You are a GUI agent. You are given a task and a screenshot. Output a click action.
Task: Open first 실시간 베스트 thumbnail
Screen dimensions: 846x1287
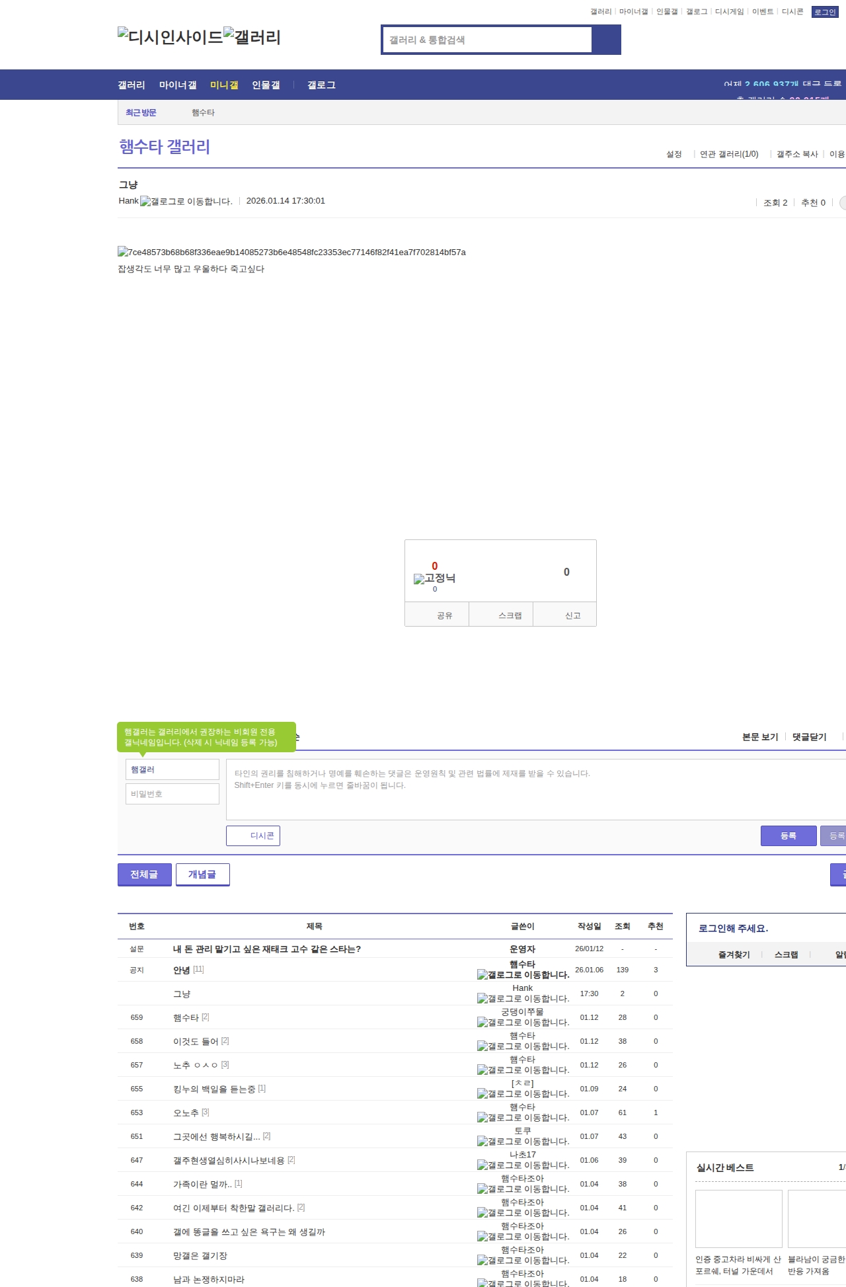click(738, 1218)
